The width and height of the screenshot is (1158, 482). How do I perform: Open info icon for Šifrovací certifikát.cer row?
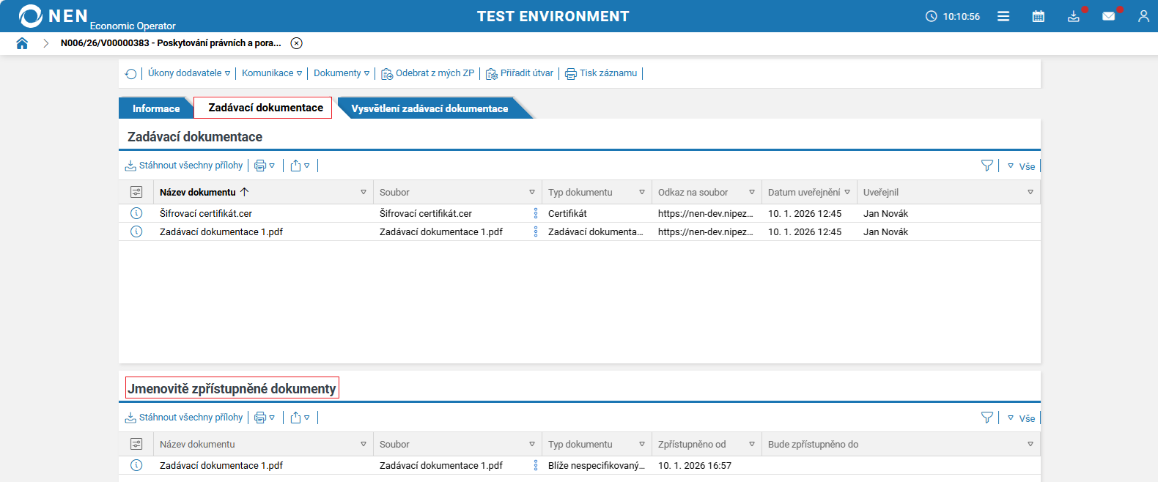(136, 213)
